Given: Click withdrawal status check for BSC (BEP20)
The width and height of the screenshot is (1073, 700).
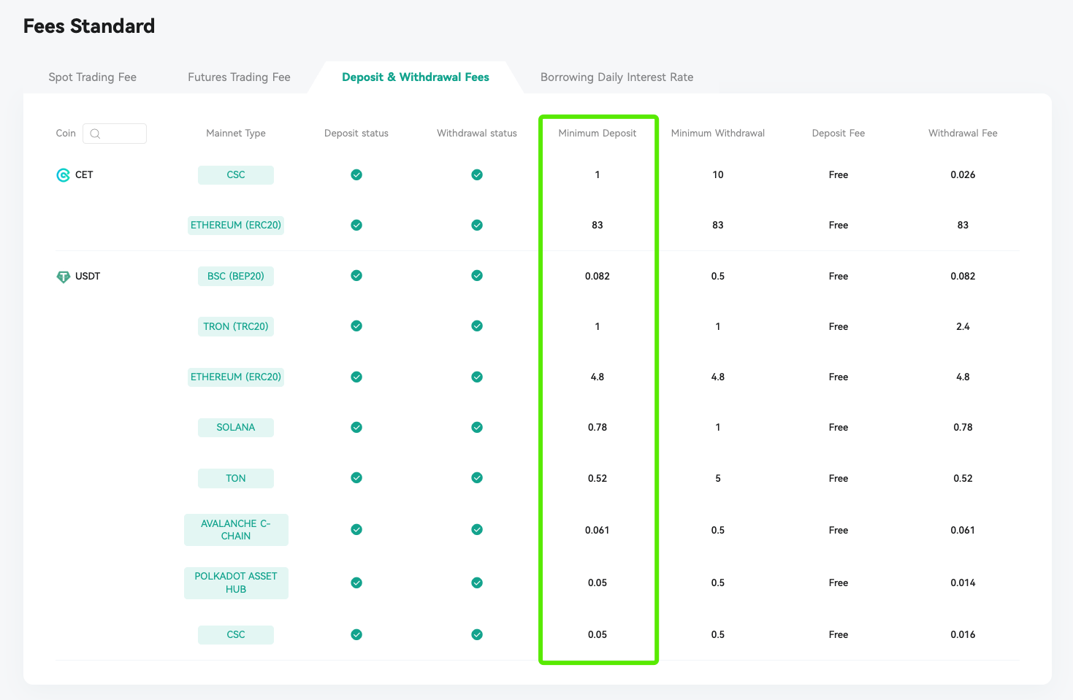Looking at the screenshot, I should click(477, 275).
